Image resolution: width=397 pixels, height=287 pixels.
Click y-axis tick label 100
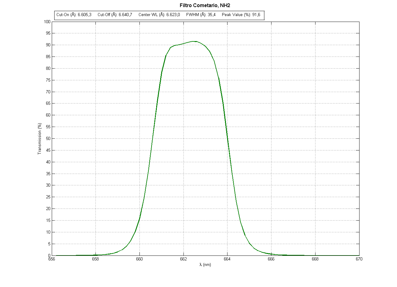47,22
